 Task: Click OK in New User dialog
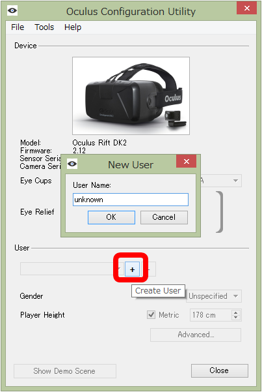(x=111, y=217)
